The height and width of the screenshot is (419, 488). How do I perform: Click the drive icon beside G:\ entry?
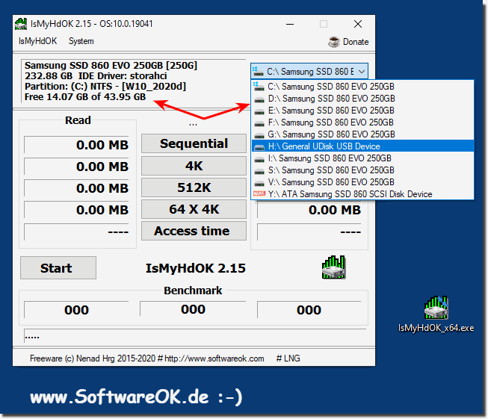point(259,135)
